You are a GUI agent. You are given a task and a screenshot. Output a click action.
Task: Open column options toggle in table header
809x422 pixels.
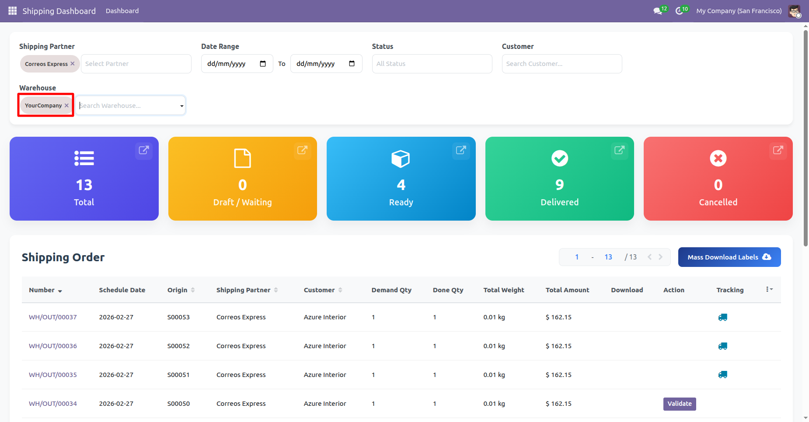coord(769,290)
